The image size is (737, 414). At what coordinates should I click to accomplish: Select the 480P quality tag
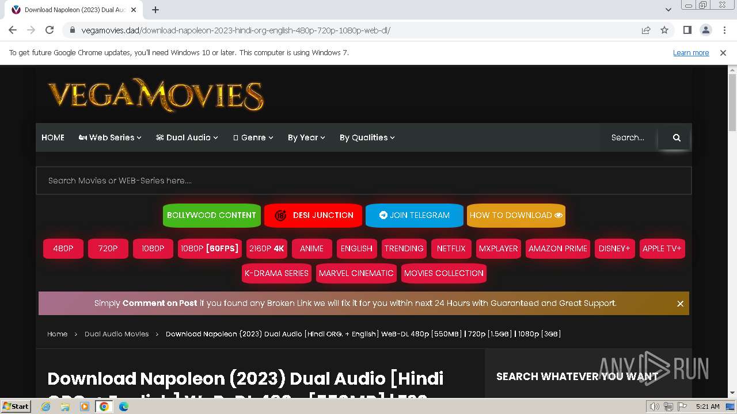63,248
